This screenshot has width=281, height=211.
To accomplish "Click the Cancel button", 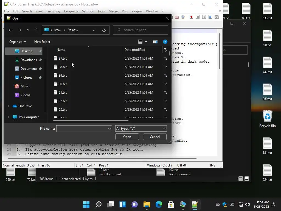I will pos(155,137).
